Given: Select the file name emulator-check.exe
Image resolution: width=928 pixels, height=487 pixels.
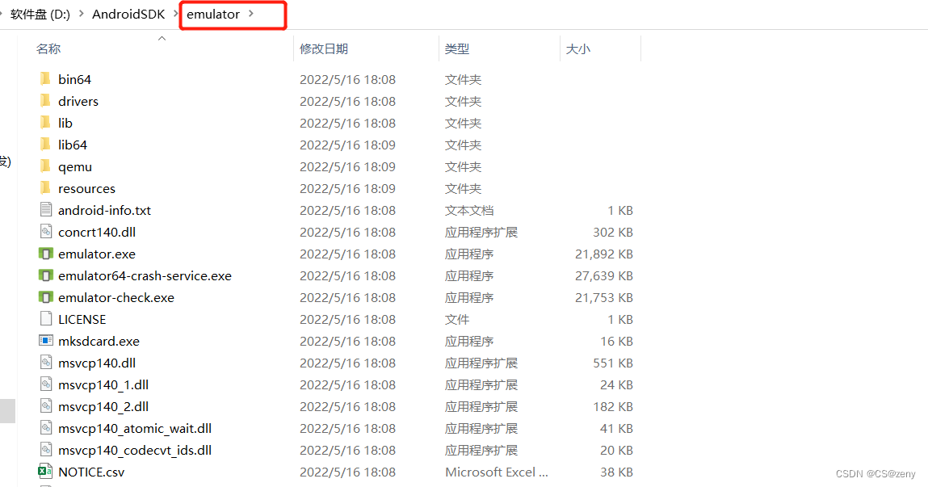Looking at the screenshot, I should pyautogui.click(x=116, y=298).
